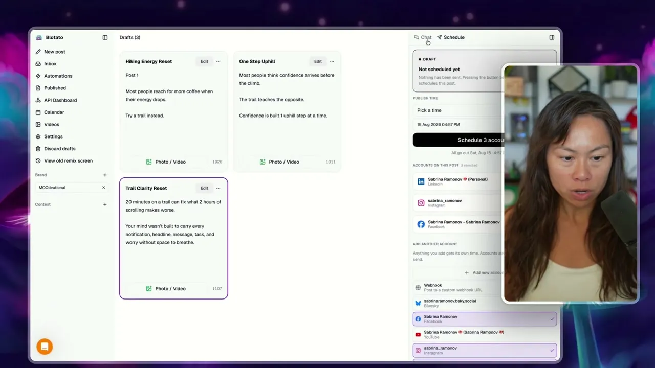Click the Discard drafts trash icon
Image resolution: width=655 pixels, height=368 pixels.
[39, 149]
